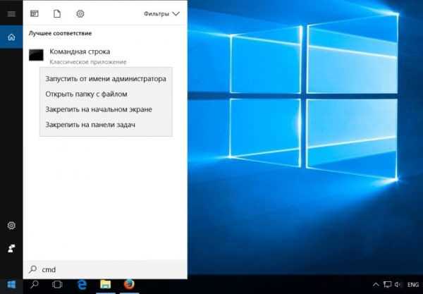Select the Home icon in sidebar
Image resolution: width=423 pixels, height=294 pixels.
[x=11, y=37]
